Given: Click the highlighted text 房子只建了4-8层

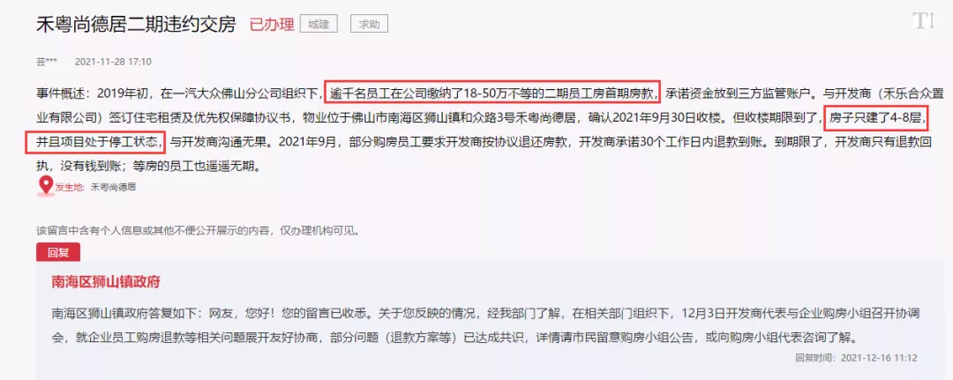Looking at the screenshot, I should coord(876,118).
